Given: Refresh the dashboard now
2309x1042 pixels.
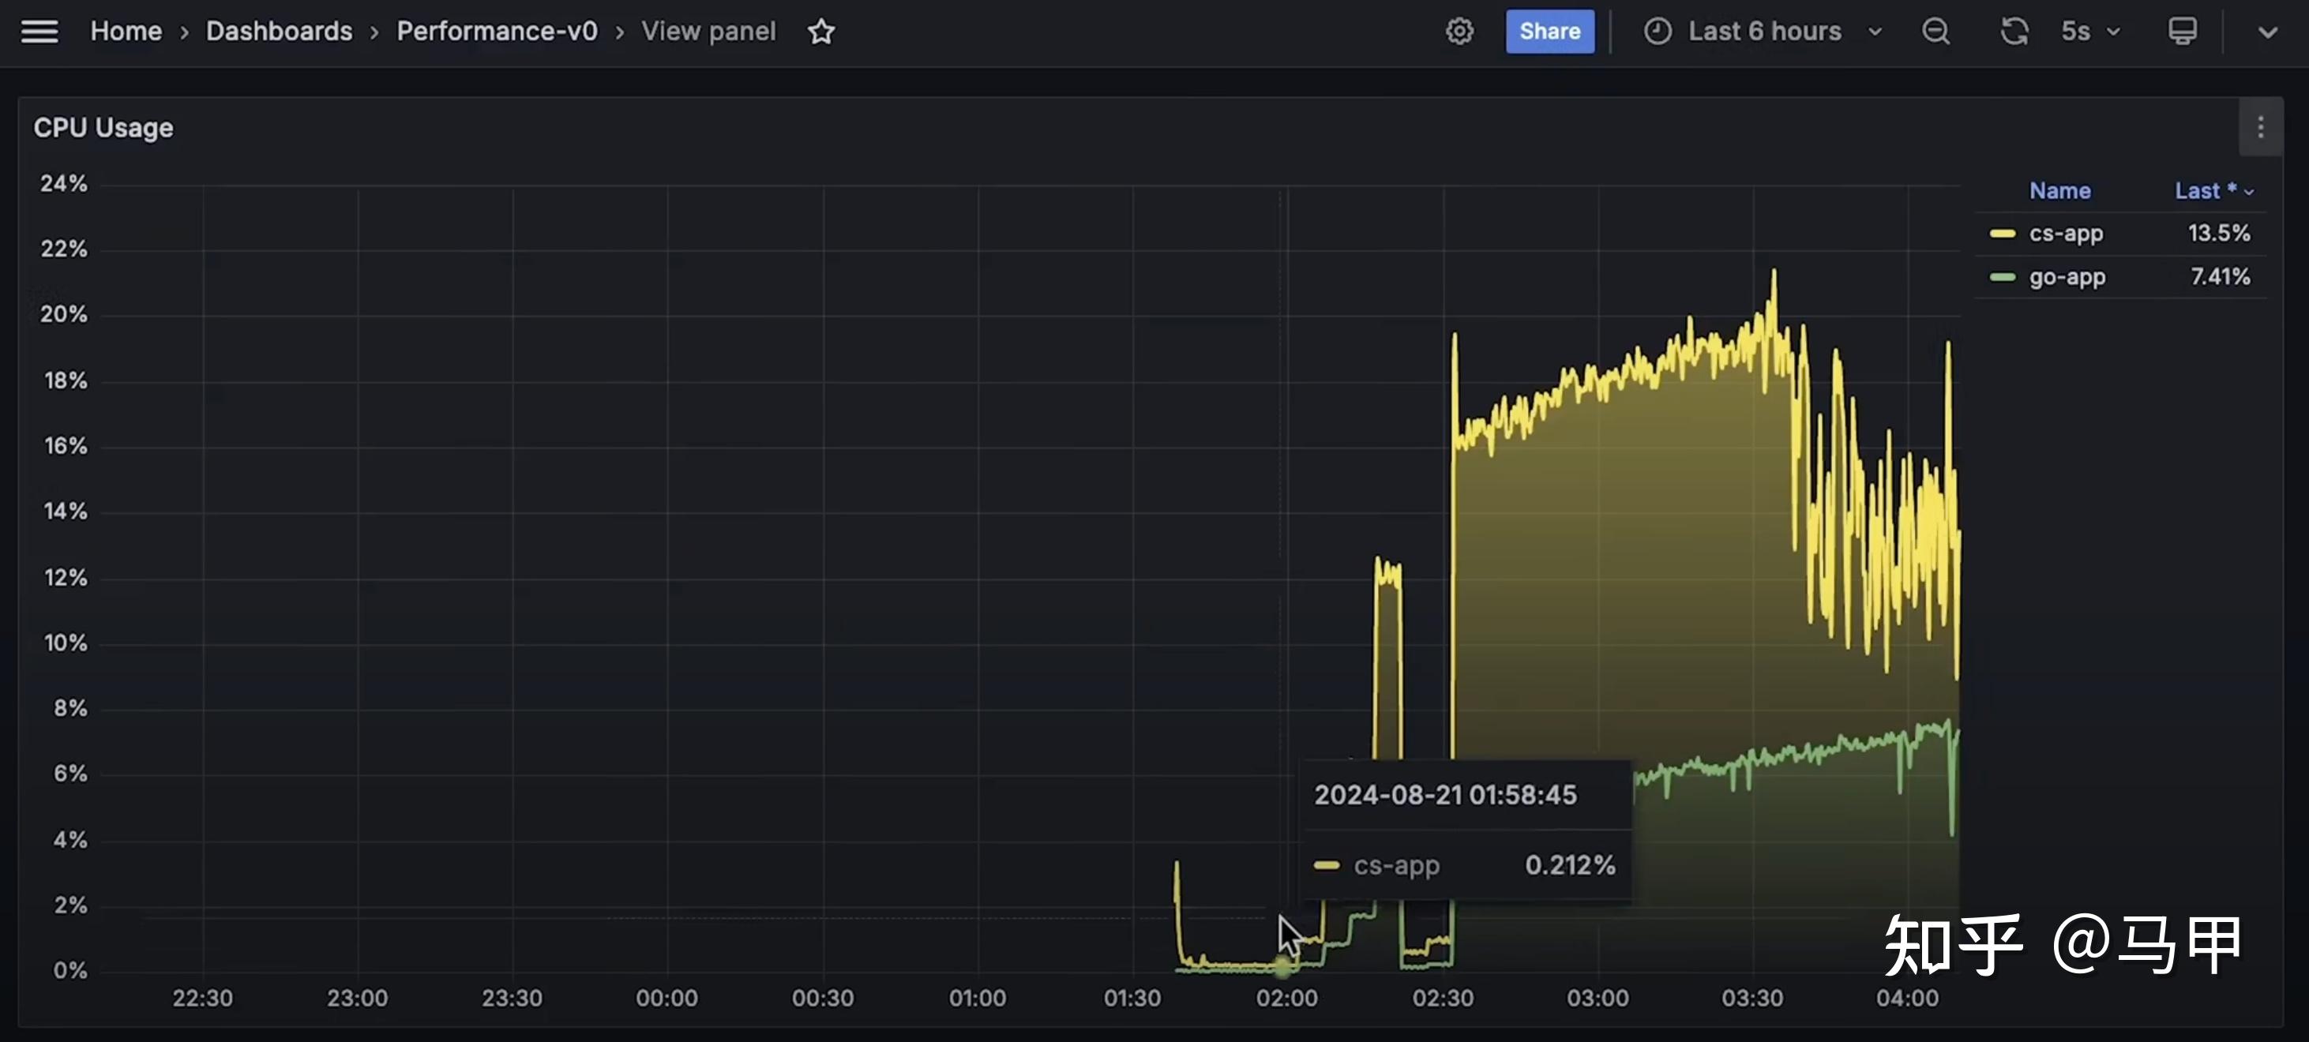Looking at the screenshot, I should point(2014,32).
